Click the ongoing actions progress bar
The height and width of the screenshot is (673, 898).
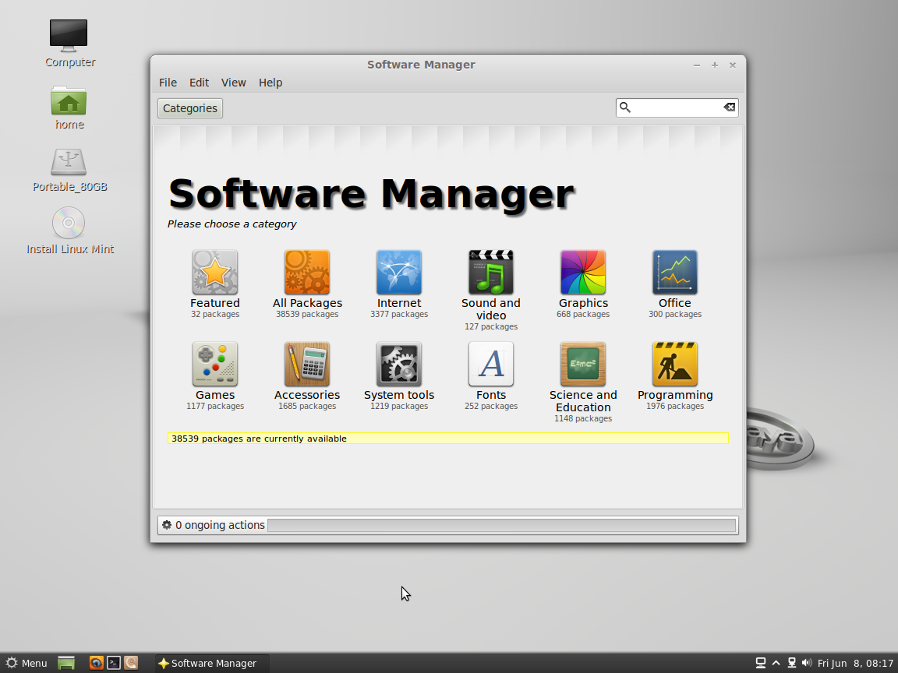[x=502, y=525]
